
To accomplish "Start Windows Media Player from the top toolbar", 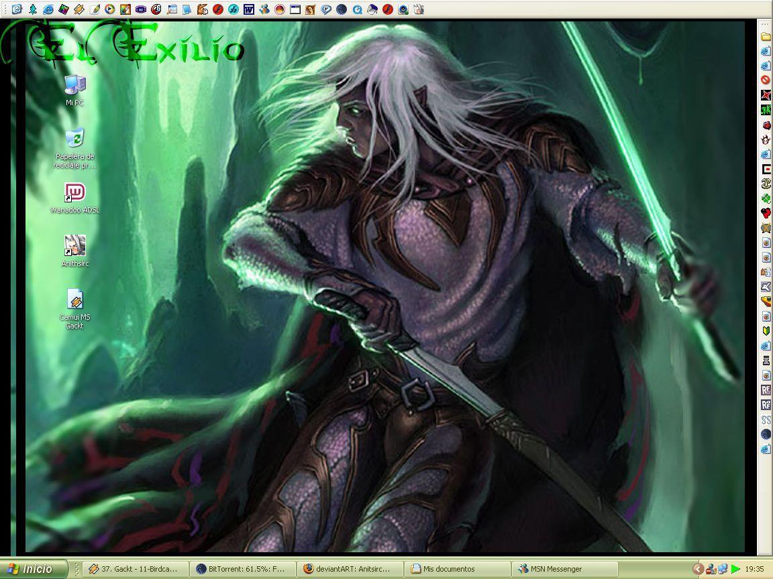I will [111, 9].
